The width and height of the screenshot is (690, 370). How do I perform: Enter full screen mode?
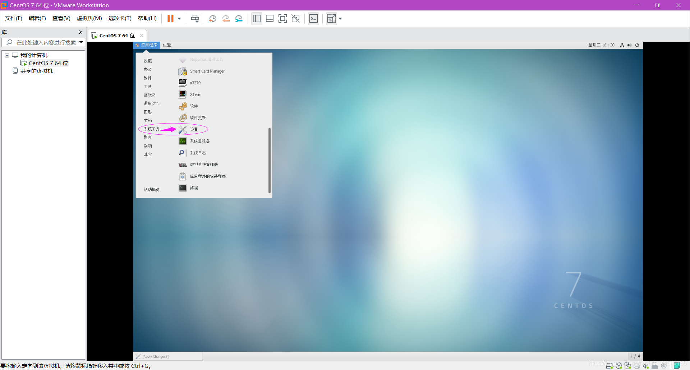click(x=283, y=18)
